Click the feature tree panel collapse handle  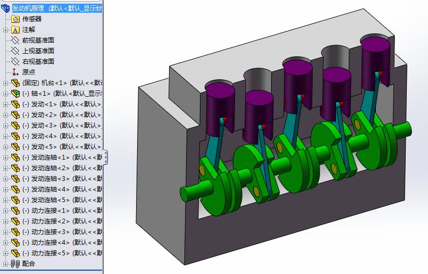(x=105, y=157)
